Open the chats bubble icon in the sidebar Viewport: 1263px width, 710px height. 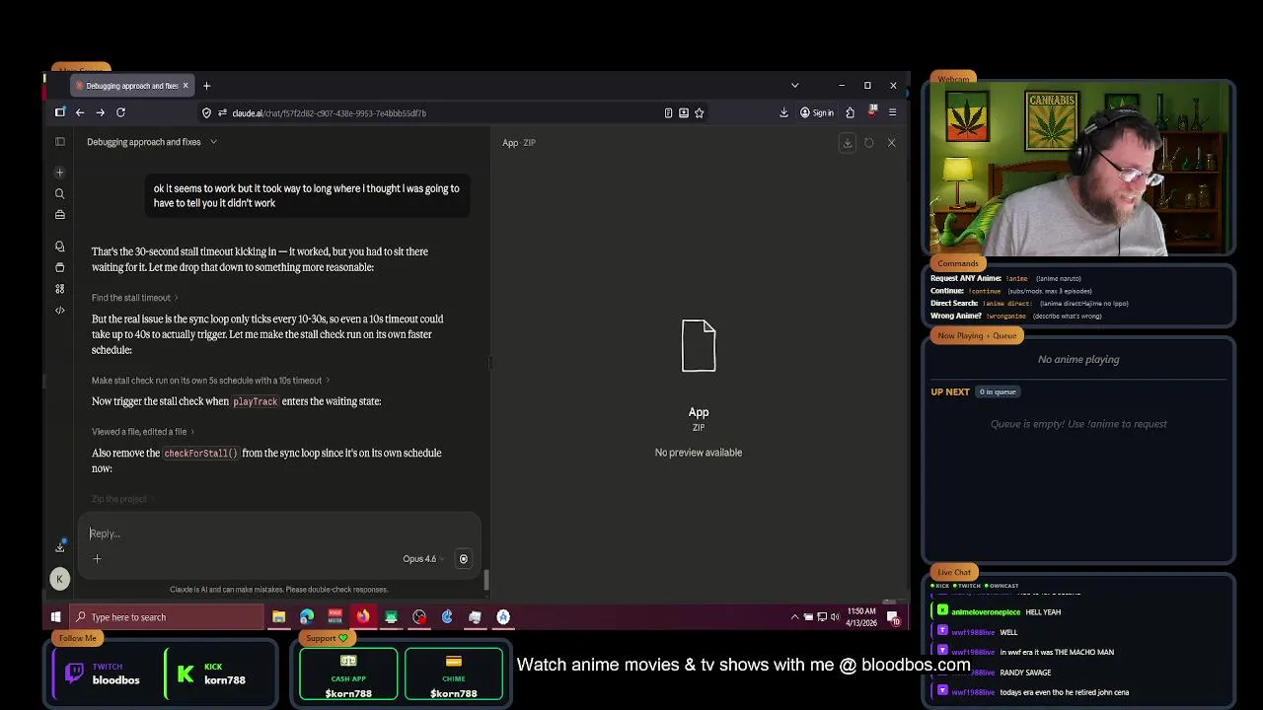(x=60, y=247)
